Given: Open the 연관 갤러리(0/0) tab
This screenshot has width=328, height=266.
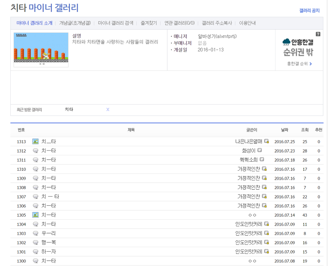Looking at the screenshot, I should (179, 23).
